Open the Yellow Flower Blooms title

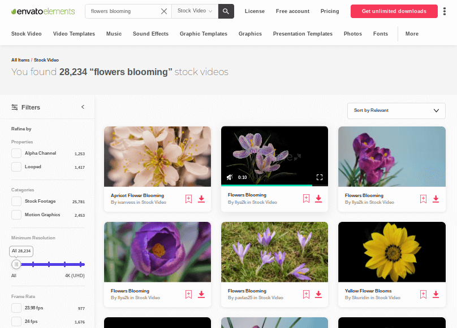[368, 291]
